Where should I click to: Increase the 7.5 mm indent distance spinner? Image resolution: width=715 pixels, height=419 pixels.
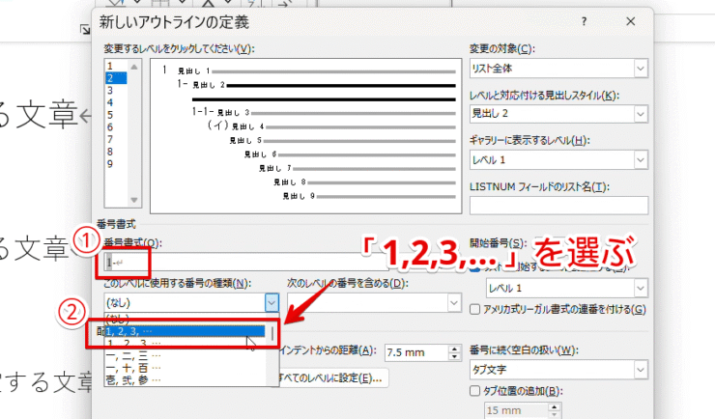[455, 349]
